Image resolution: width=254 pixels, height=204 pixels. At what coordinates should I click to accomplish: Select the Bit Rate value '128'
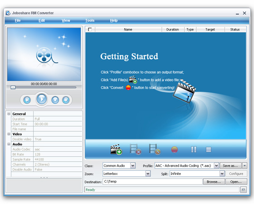click(x=37, y=154)
